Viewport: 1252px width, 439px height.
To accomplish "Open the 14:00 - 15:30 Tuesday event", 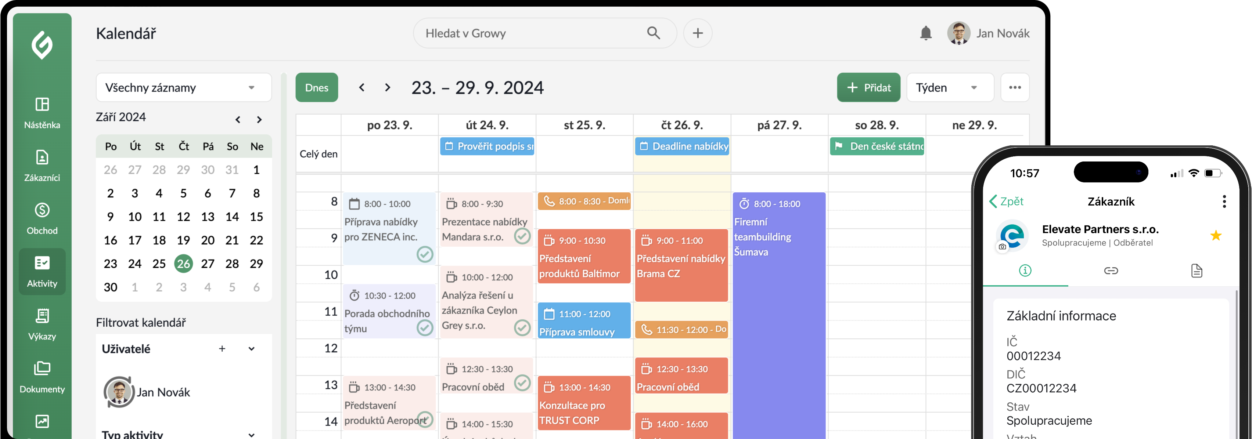I will [487, 426].
